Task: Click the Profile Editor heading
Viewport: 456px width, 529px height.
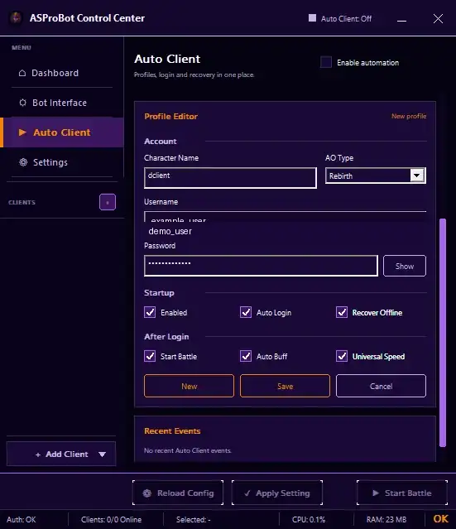Action: point(170,117)
